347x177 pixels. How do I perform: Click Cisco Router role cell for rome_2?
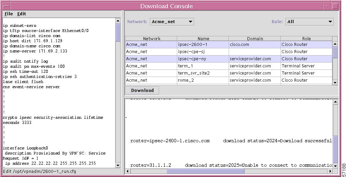306,80
